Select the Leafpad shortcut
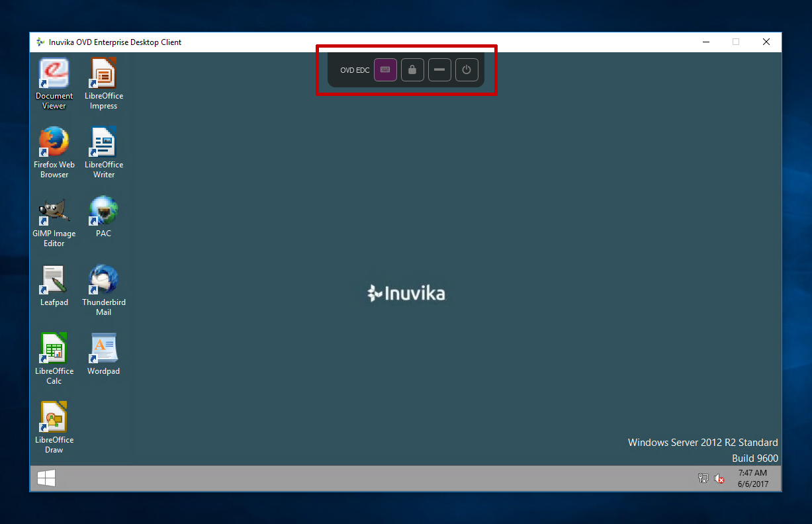This screenshot has height=524, width=812. 54,281
